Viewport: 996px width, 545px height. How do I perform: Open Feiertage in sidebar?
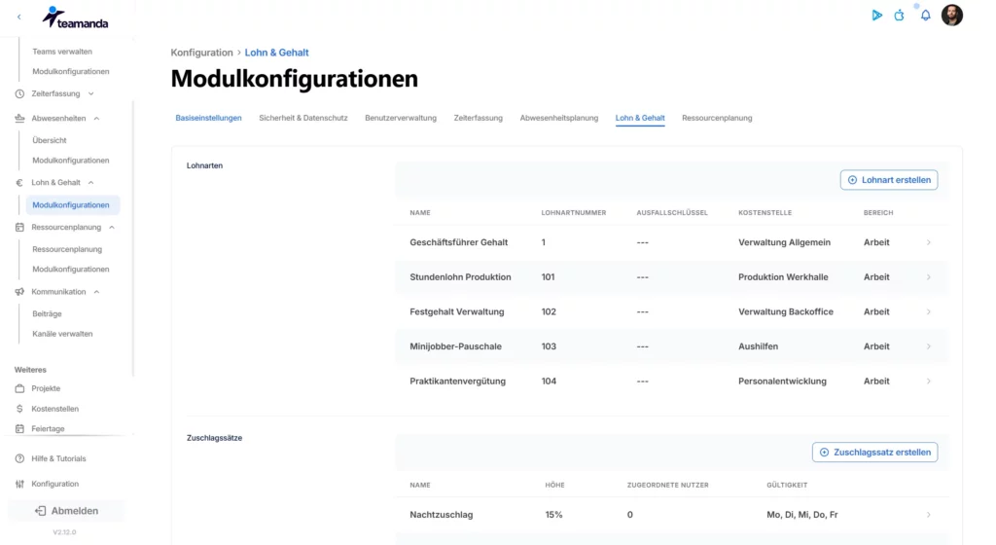point(48,429)
